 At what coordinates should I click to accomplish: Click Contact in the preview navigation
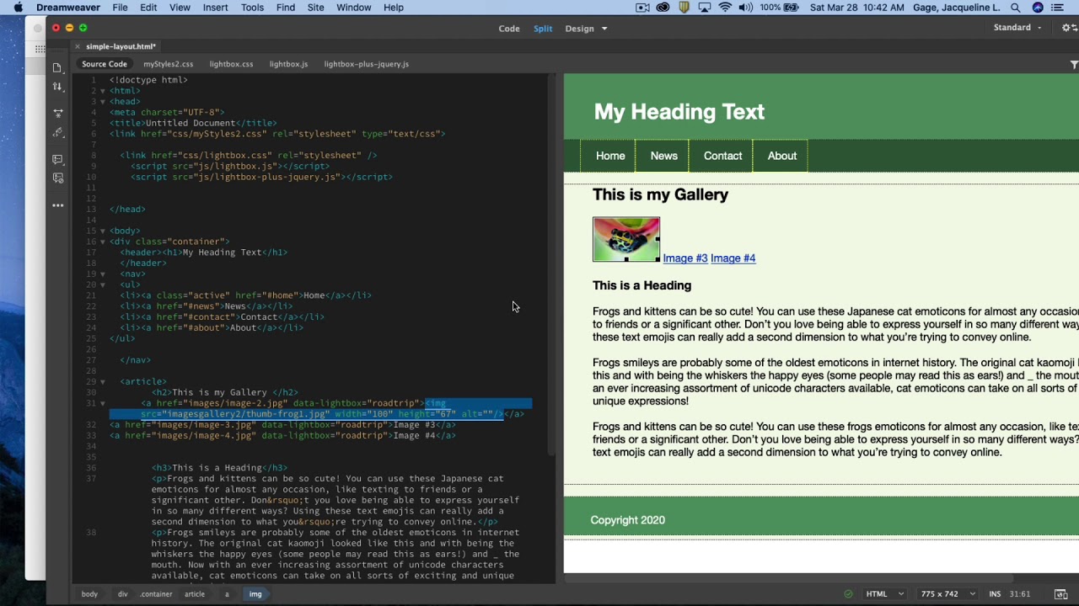click(x=722, y=156)
